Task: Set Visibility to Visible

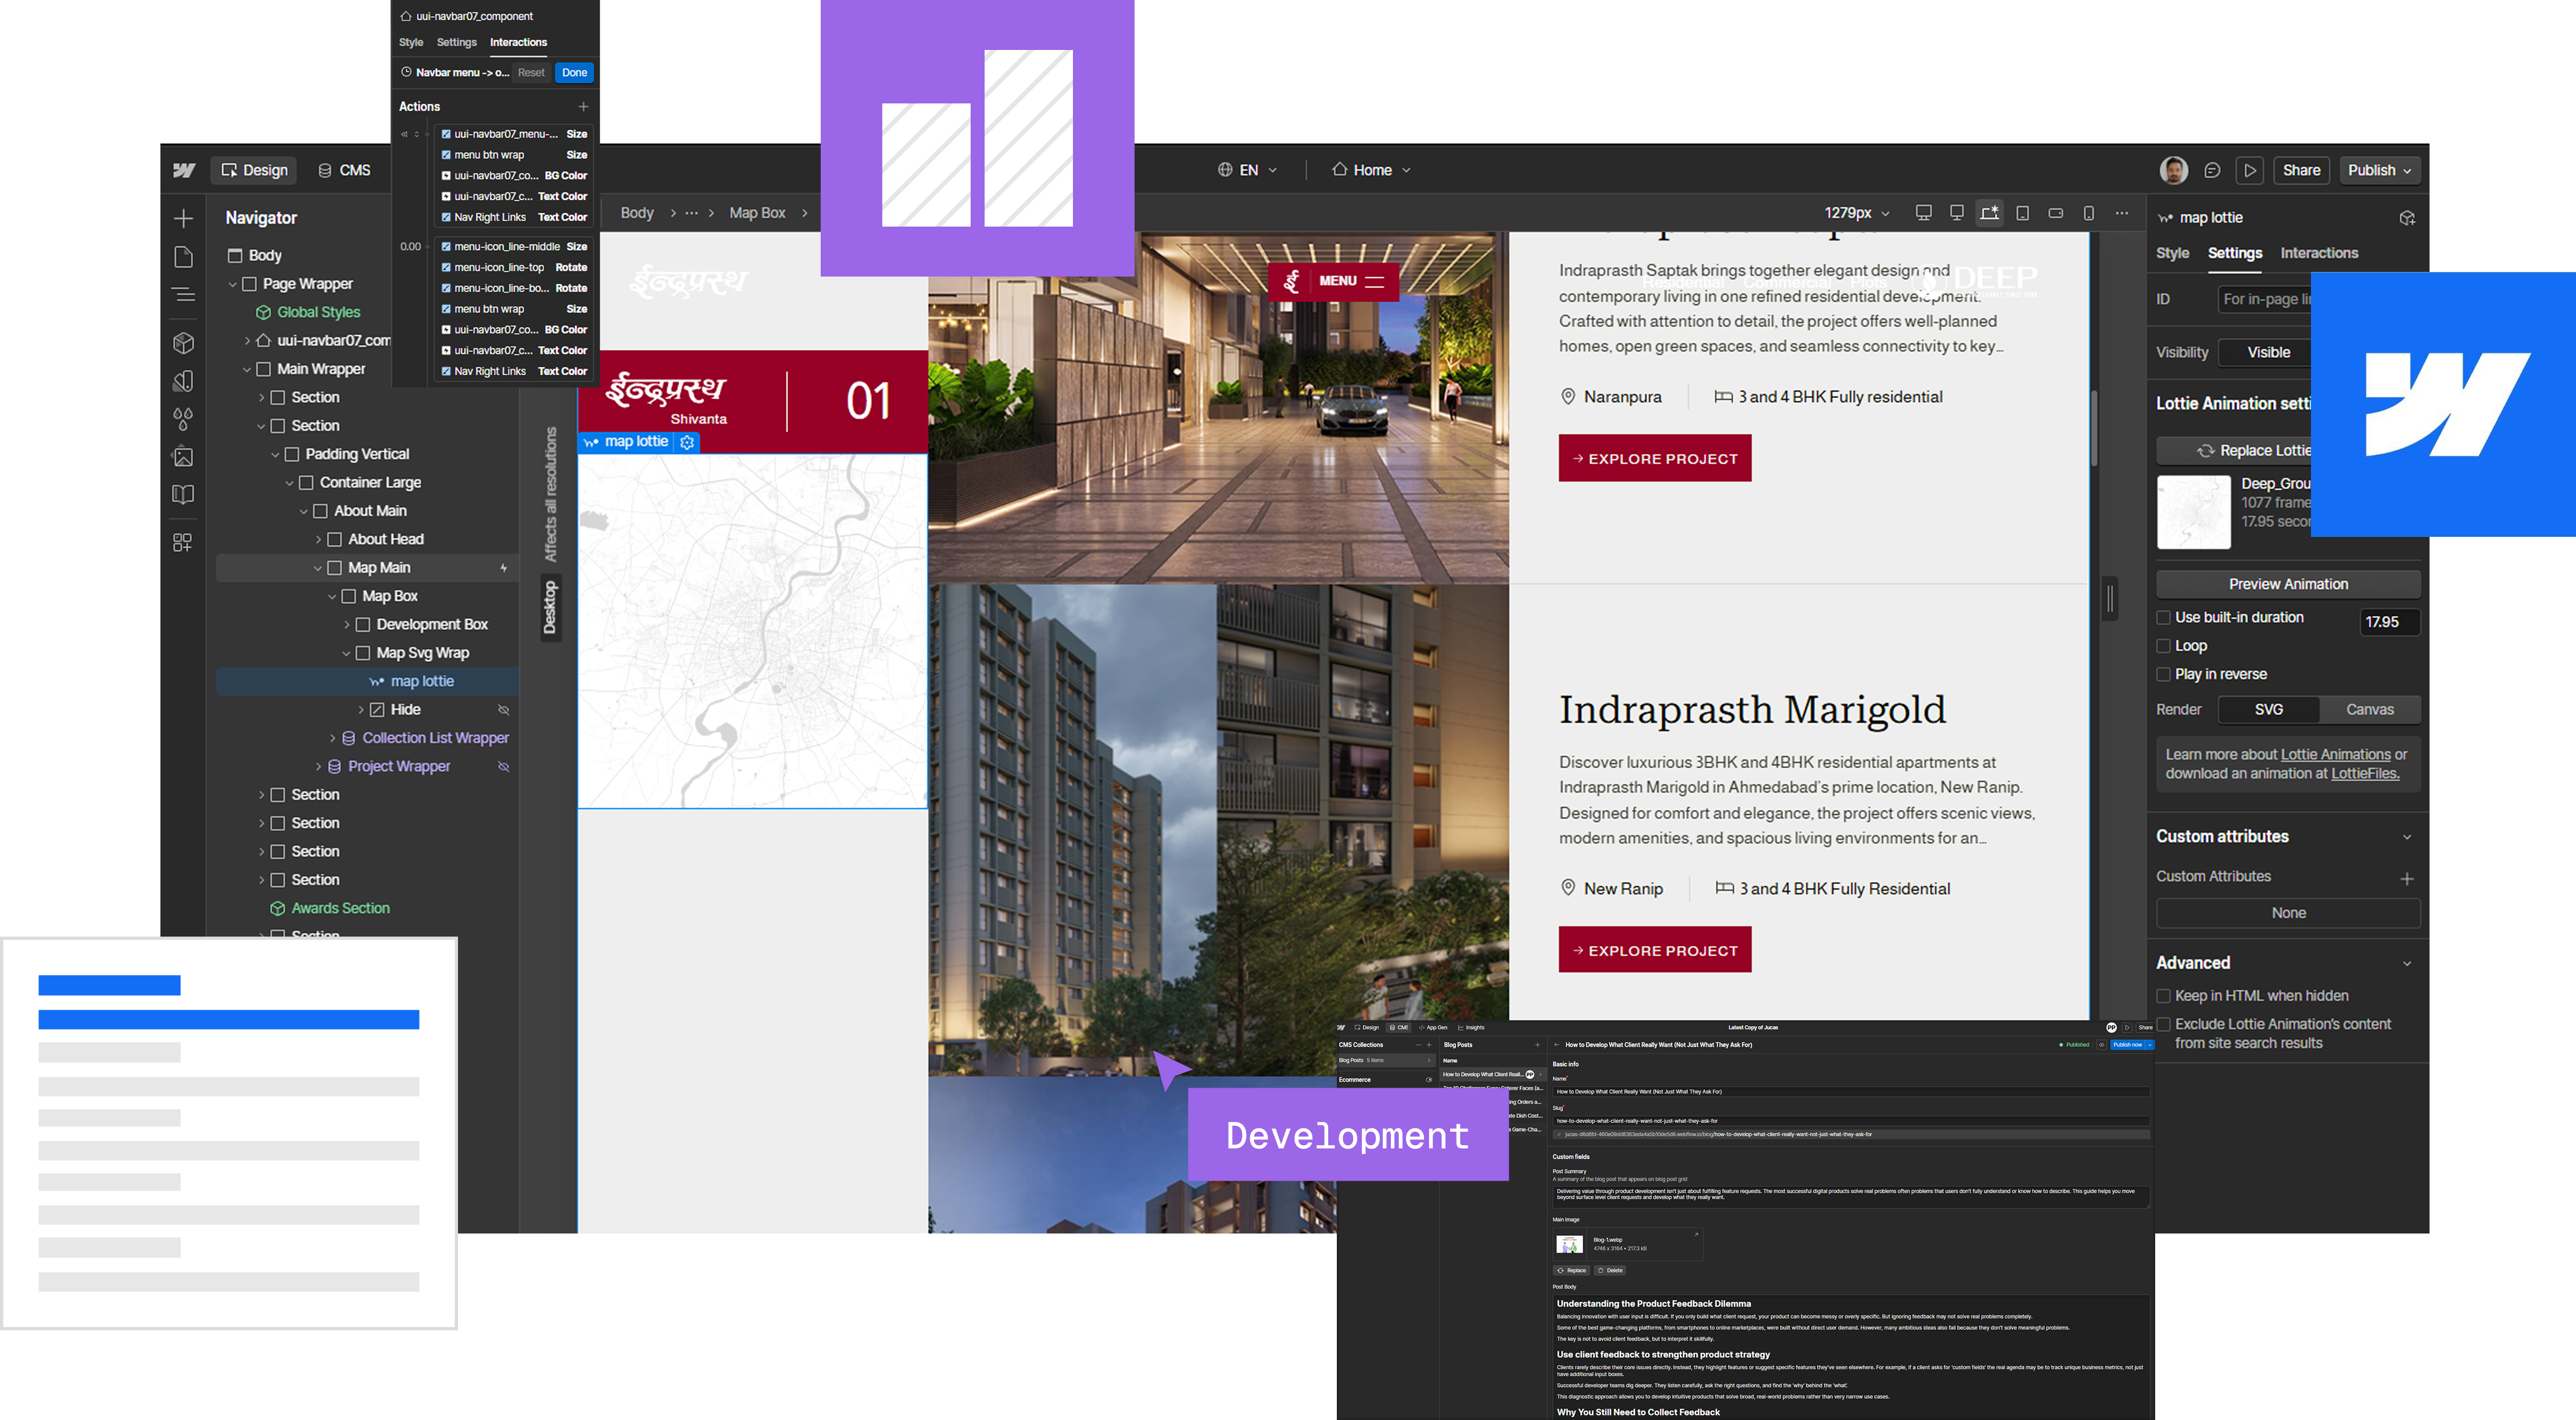Action: coord(2268,353)
